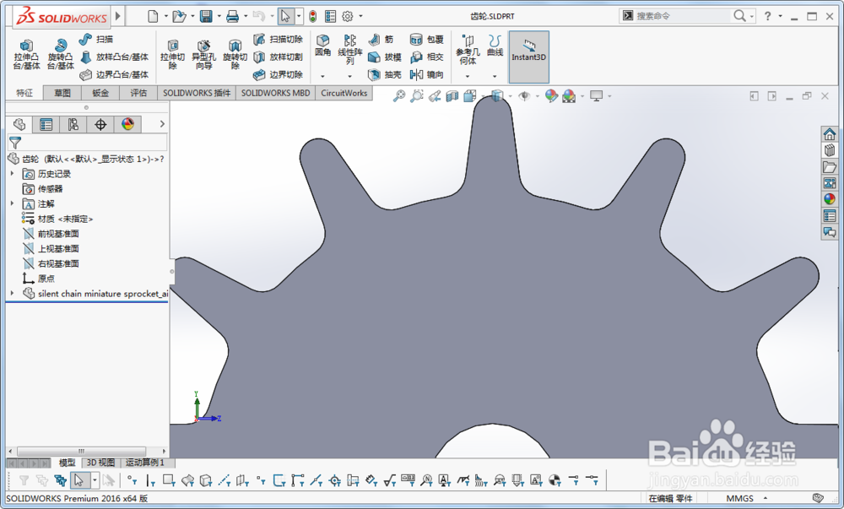Open the dropdown under Linear Pattern

pos(349,77)
